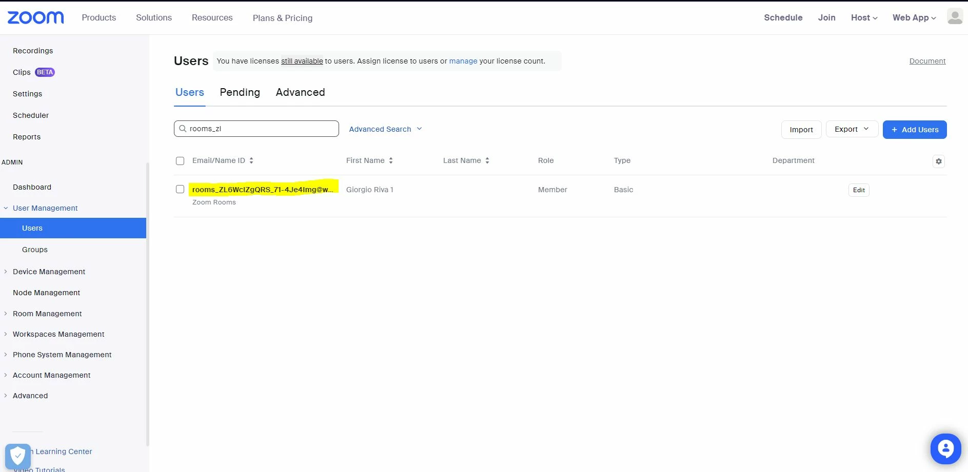
Task: Open the Document link
Action: (927, 61)
